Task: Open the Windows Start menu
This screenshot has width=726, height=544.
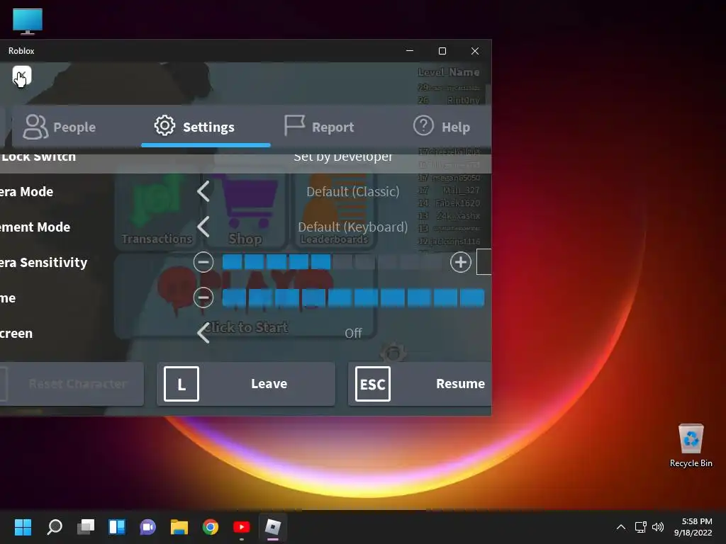Action: point(23,527)
